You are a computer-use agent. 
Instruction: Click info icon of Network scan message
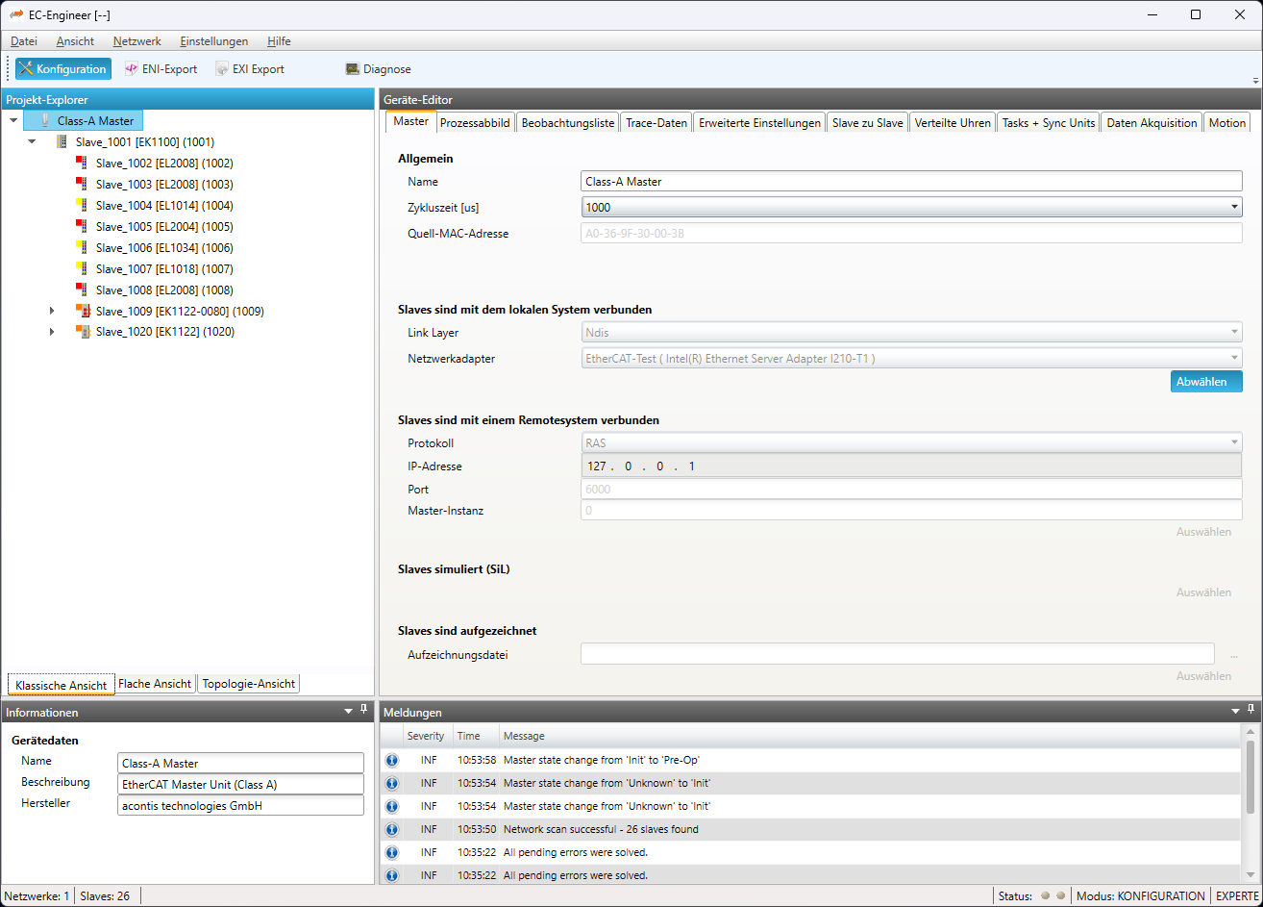392,829
